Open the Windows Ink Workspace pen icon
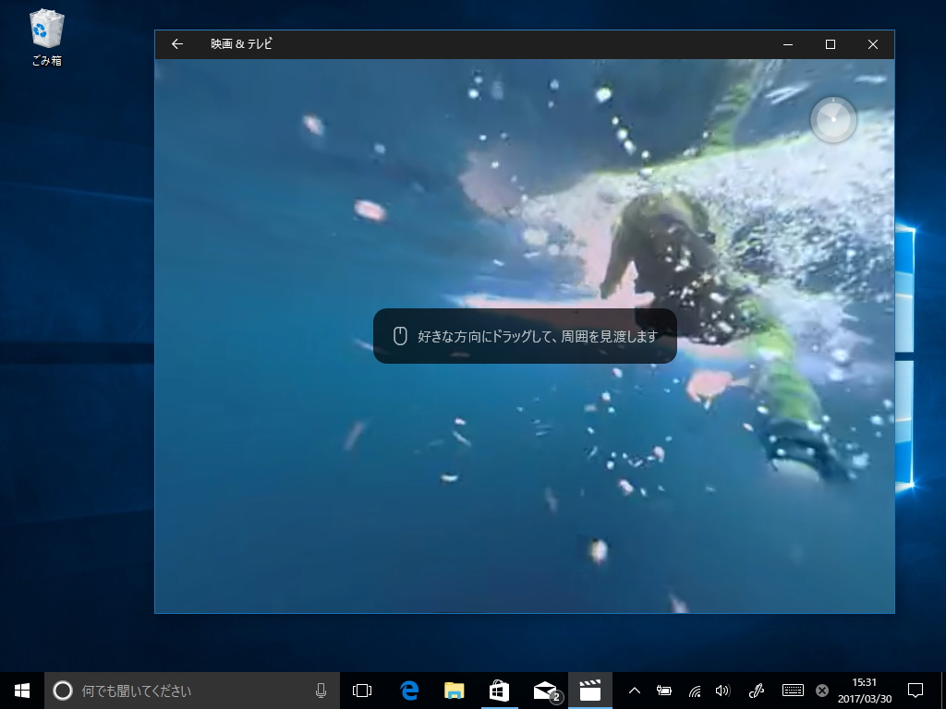This screenshot has height=709, width=946. pyautogui.click(x=756, y=691)
